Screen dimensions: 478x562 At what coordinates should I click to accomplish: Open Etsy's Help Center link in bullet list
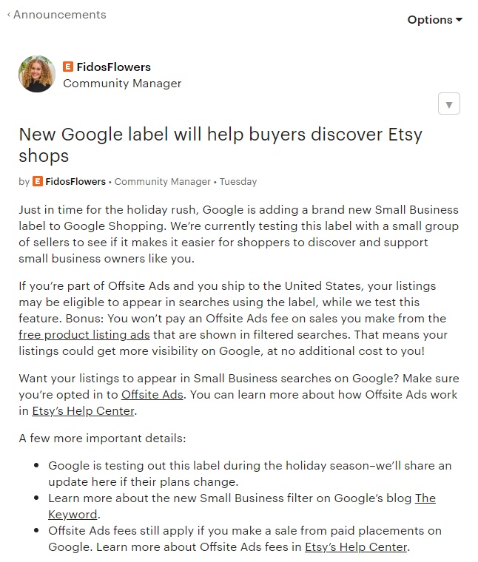click(356, 547)
